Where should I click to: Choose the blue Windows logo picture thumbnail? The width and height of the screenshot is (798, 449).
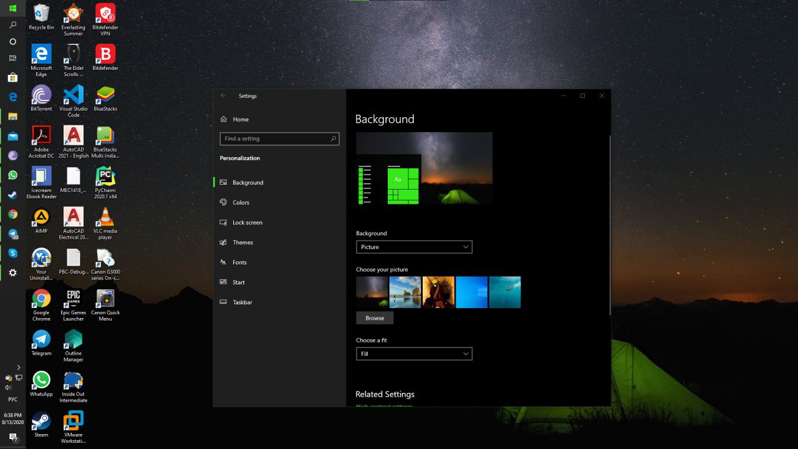[471, 292]
